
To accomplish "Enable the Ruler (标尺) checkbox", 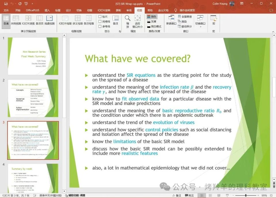I will [x=100, y=17].
